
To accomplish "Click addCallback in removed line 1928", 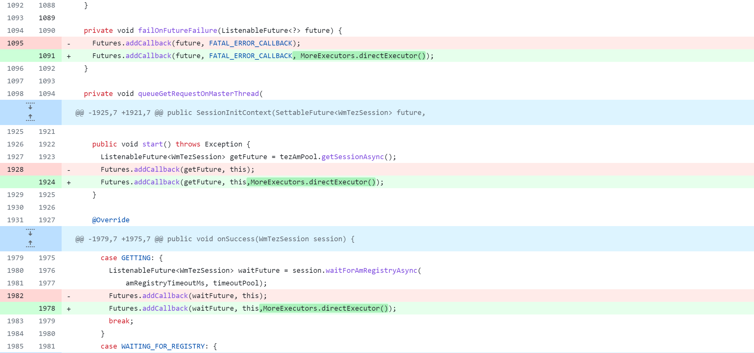I will pos(157,169).
